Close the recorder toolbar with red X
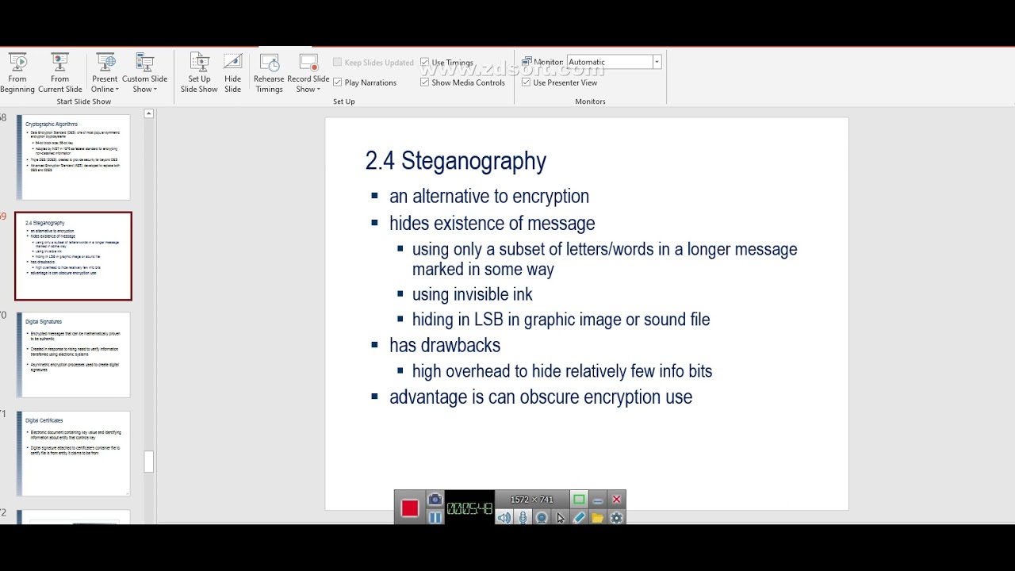 [x=616, y=500]
